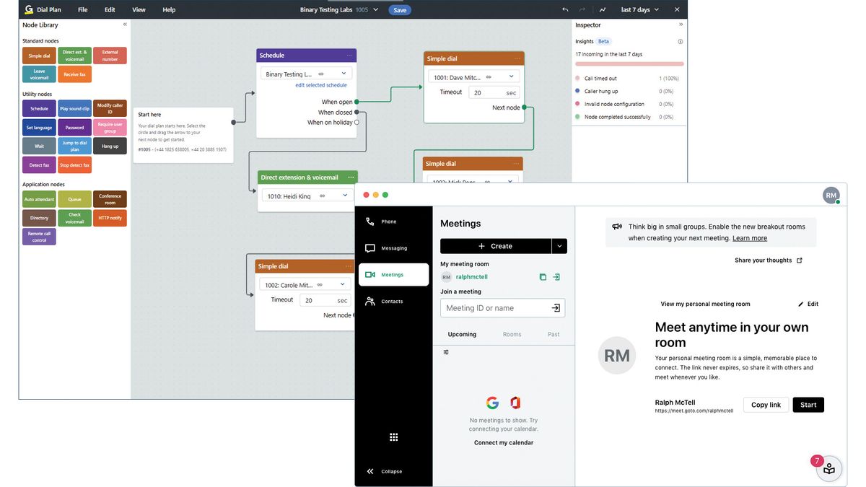Open the resource center icon with badge 7

(x=828, y=468)
